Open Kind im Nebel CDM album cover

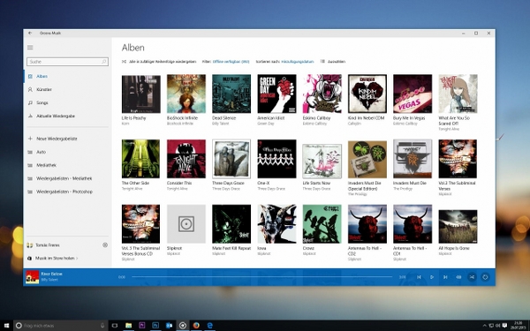(367, 94)
